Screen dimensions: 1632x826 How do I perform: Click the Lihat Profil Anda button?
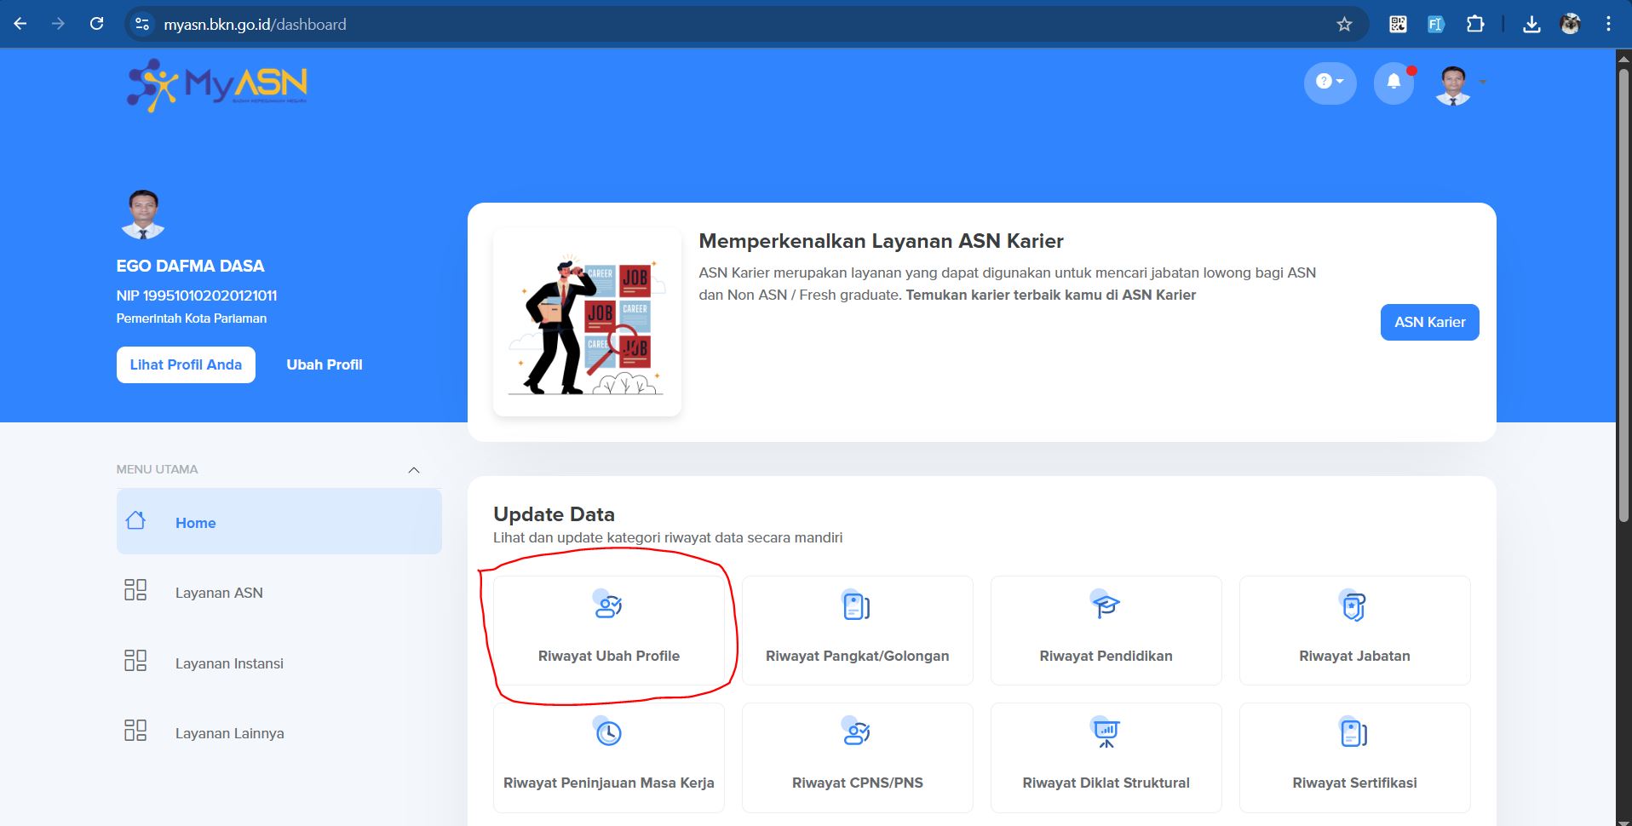186,364
